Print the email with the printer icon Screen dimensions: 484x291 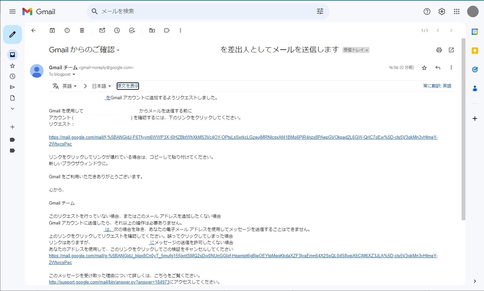tap(439, 50)
